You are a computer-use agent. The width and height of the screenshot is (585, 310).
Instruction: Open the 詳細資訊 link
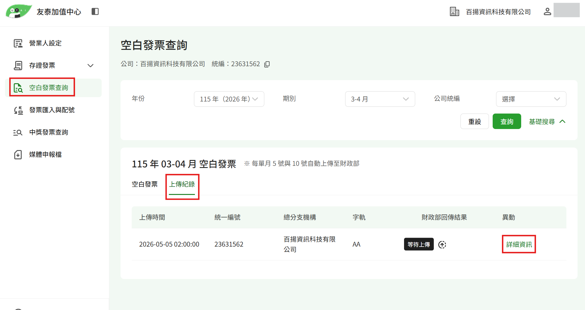pos(519,245)
